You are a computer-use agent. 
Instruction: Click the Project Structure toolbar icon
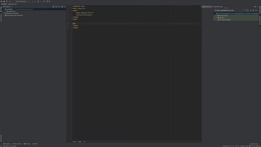pos(47,2)
